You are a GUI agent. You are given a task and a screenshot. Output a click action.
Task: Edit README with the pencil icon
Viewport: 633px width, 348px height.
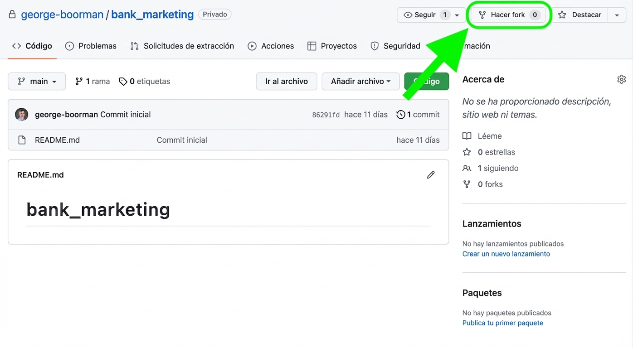click(431, 175)
